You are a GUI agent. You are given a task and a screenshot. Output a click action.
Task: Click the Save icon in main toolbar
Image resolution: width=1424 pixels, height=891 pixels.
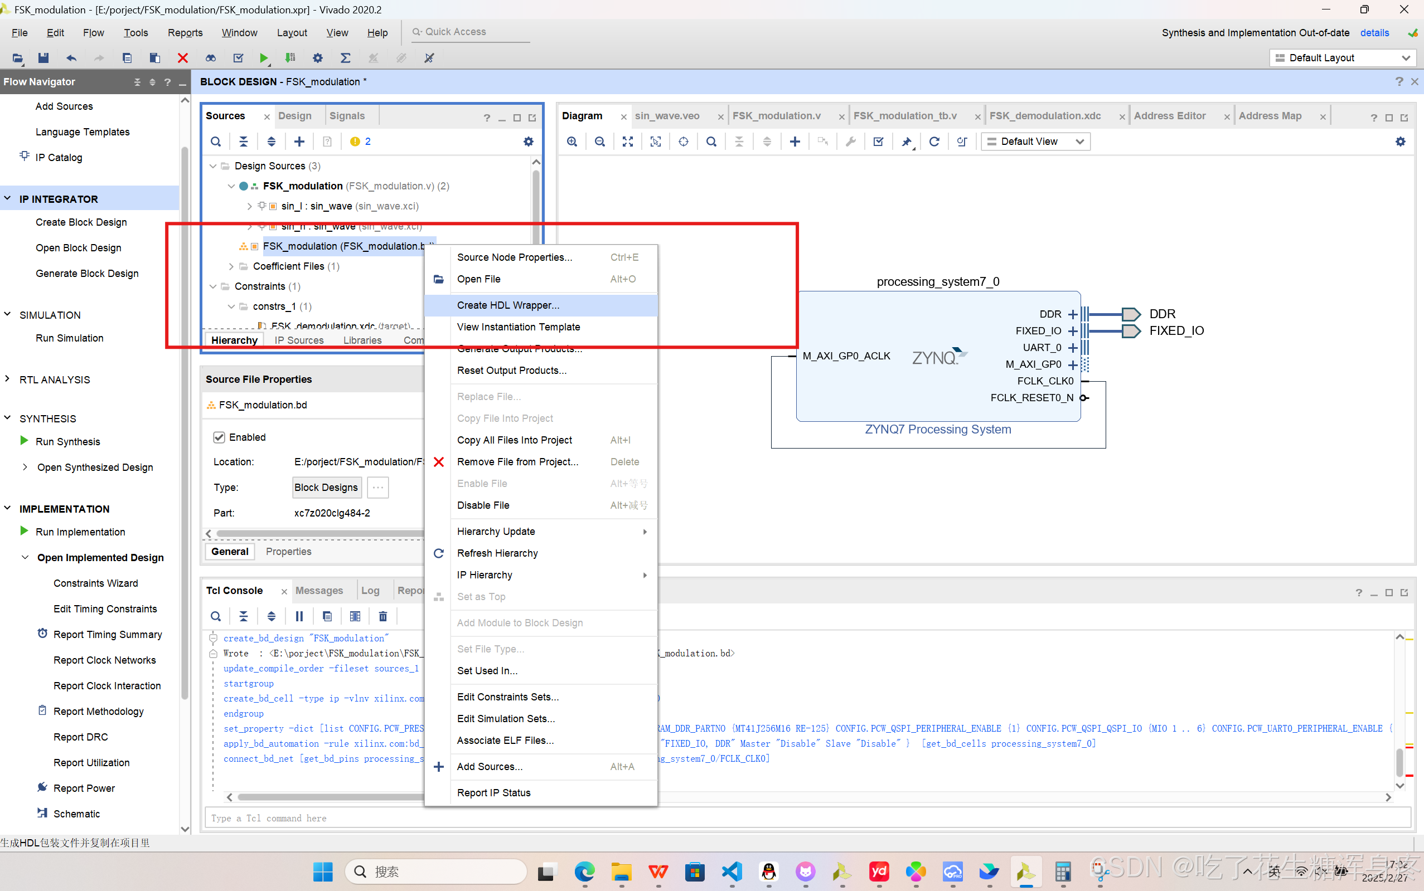(x=43, y=58)
